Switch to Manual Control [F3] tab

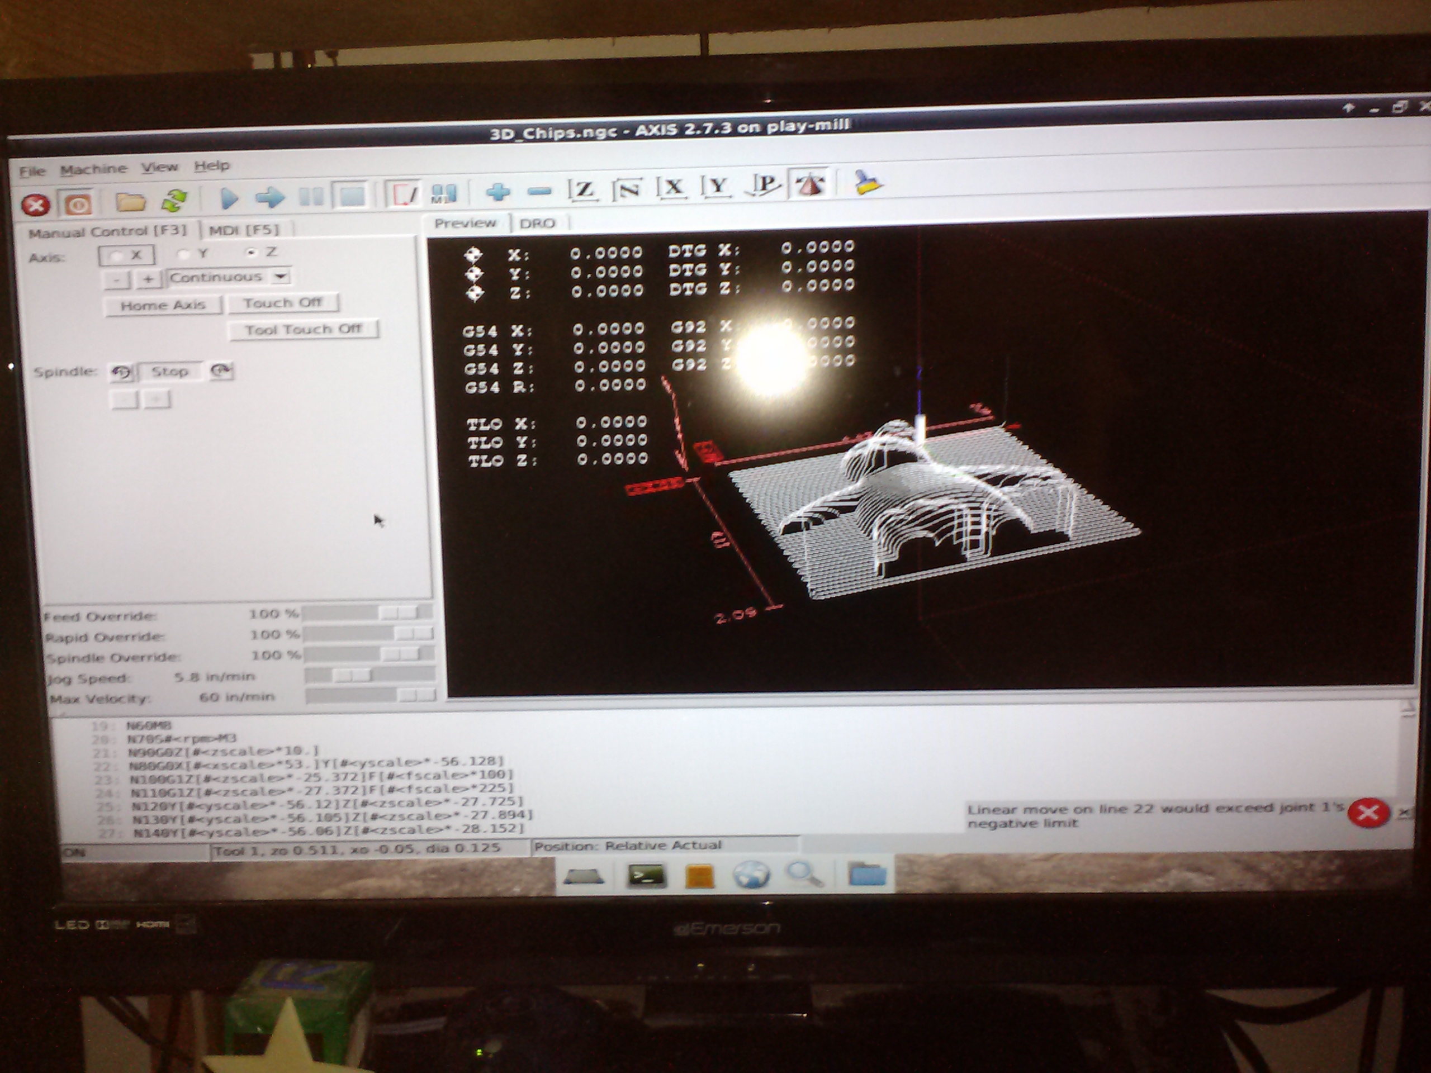(107, 231)
